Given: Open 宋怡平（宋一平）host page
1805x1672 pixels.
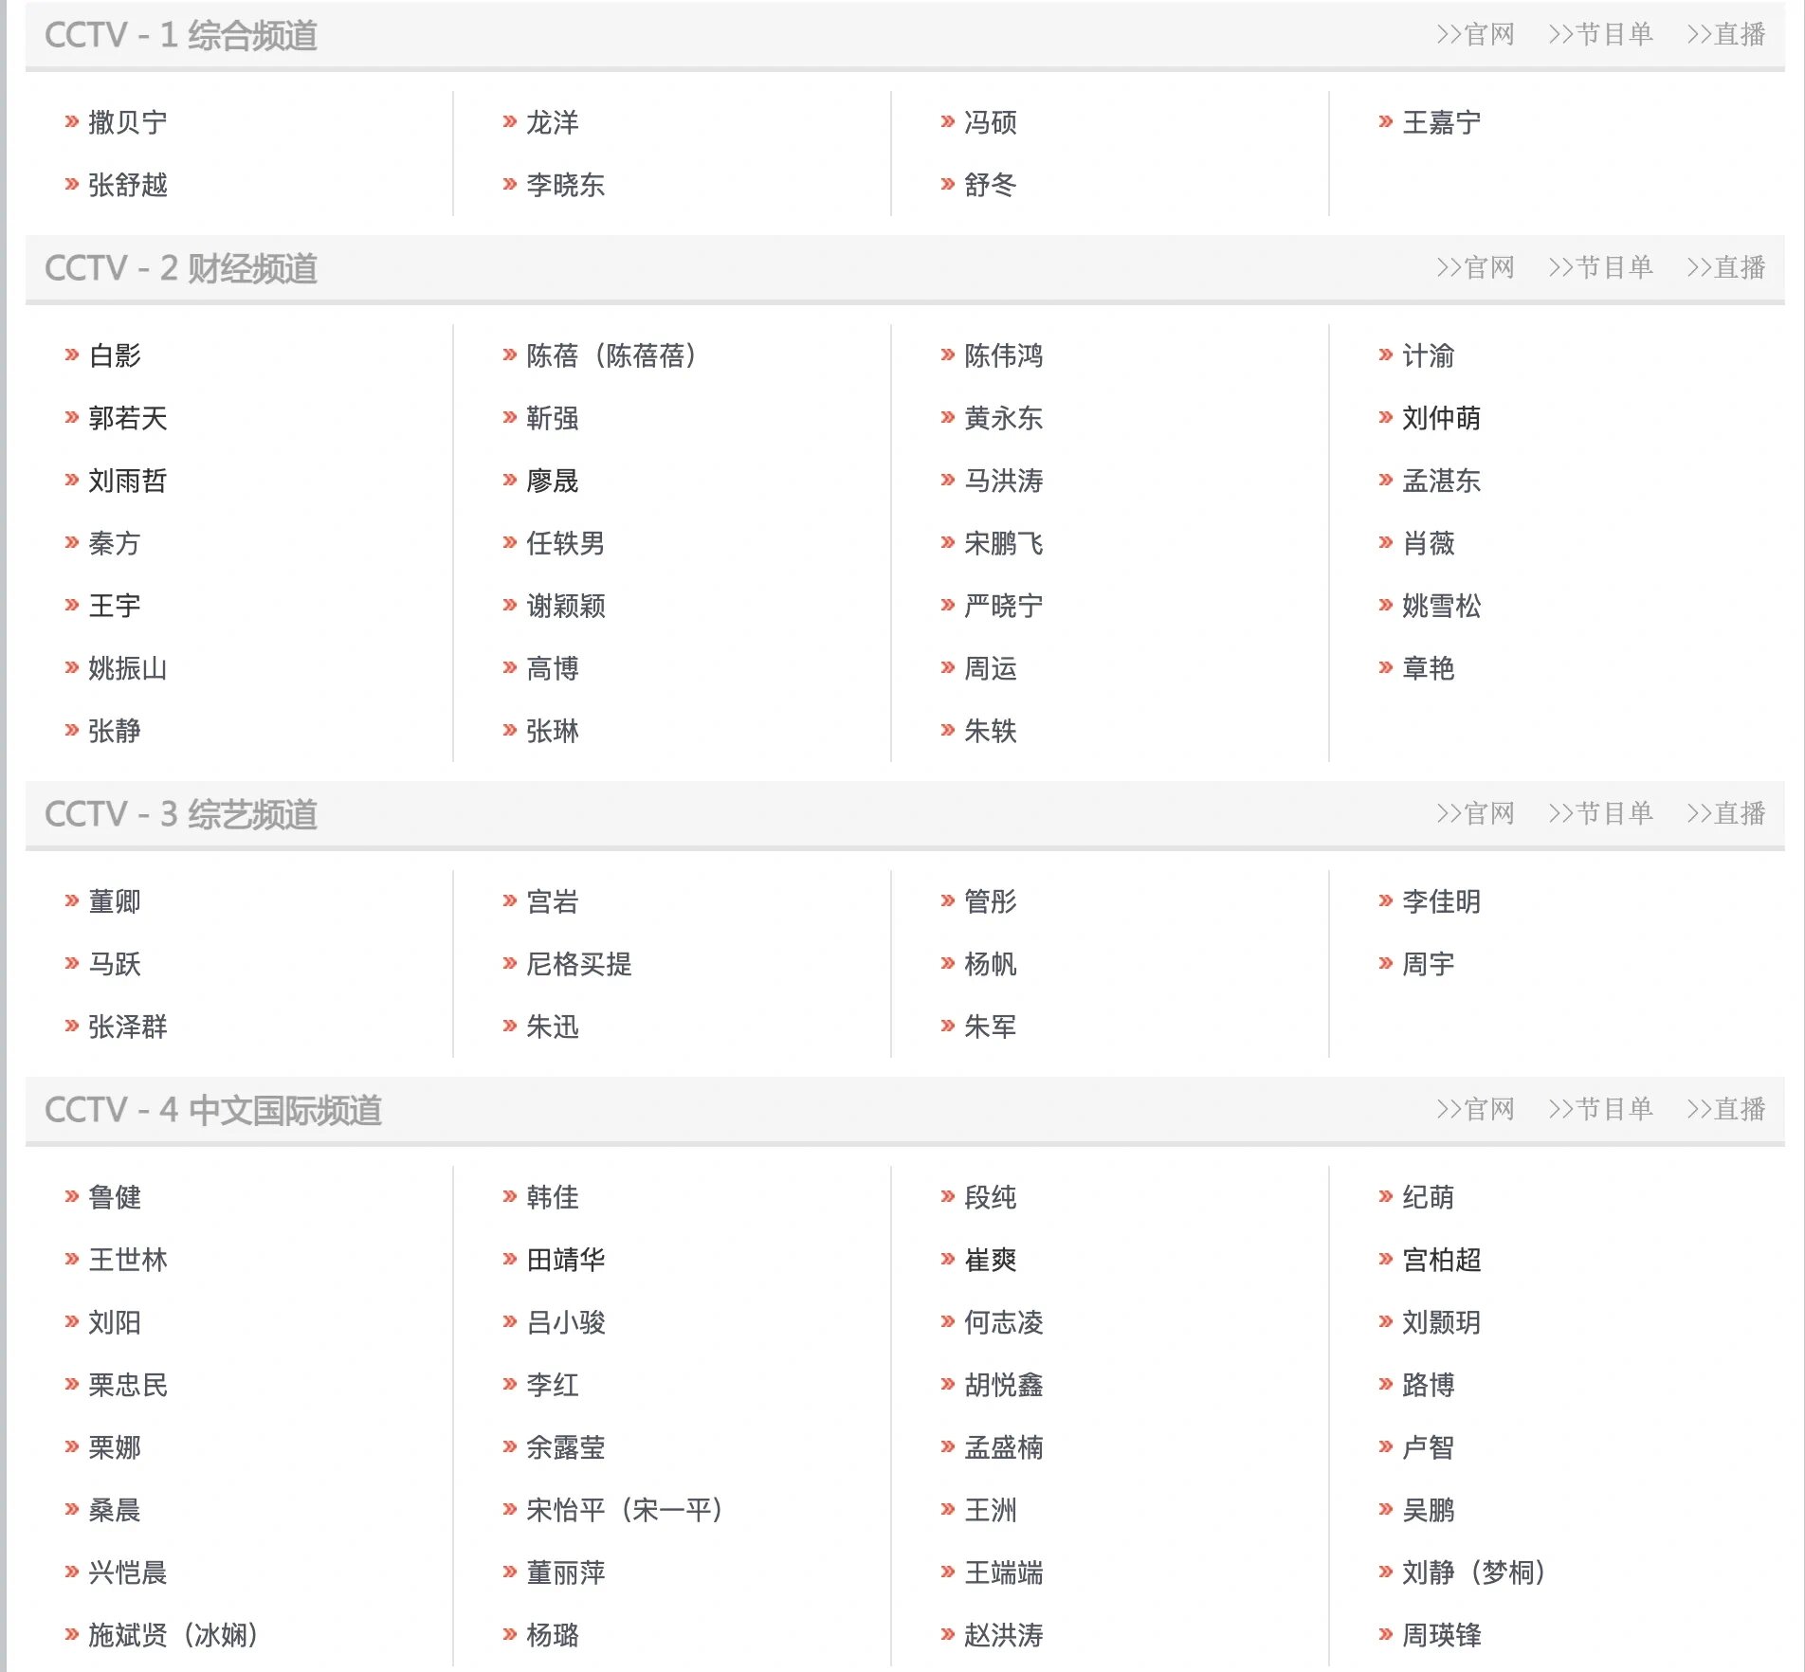Looking at the screenshot, I should [626, 1510].
